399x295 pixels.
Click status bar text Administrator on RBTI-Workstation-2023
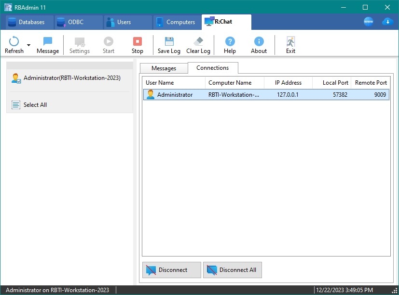[57, 290]
